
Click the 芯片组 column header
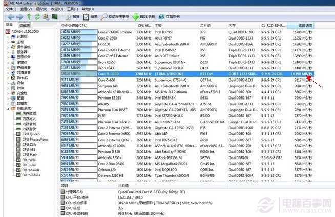coord(213,26)
